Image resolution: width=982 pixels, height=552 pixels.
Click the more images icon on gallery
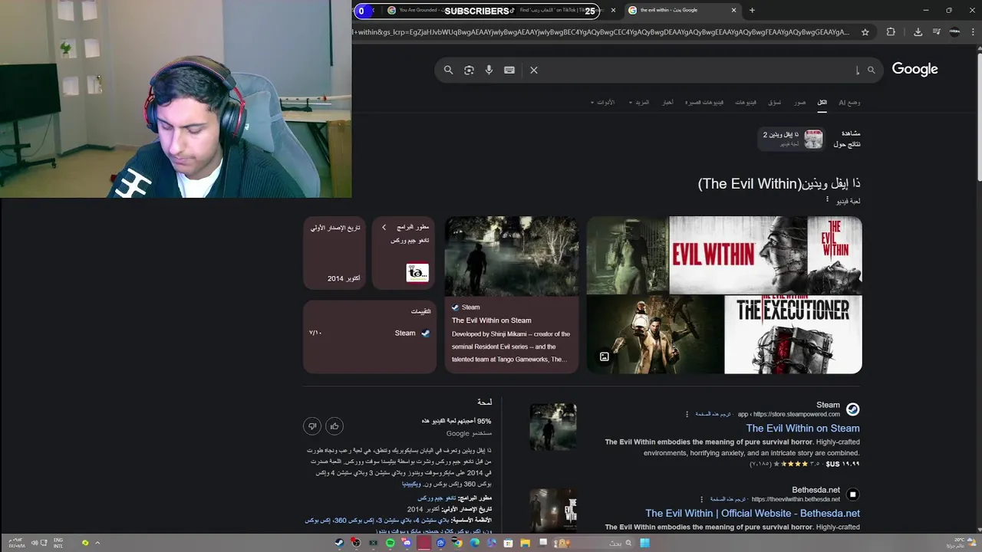pyautogui.click(x=605, y=356)
